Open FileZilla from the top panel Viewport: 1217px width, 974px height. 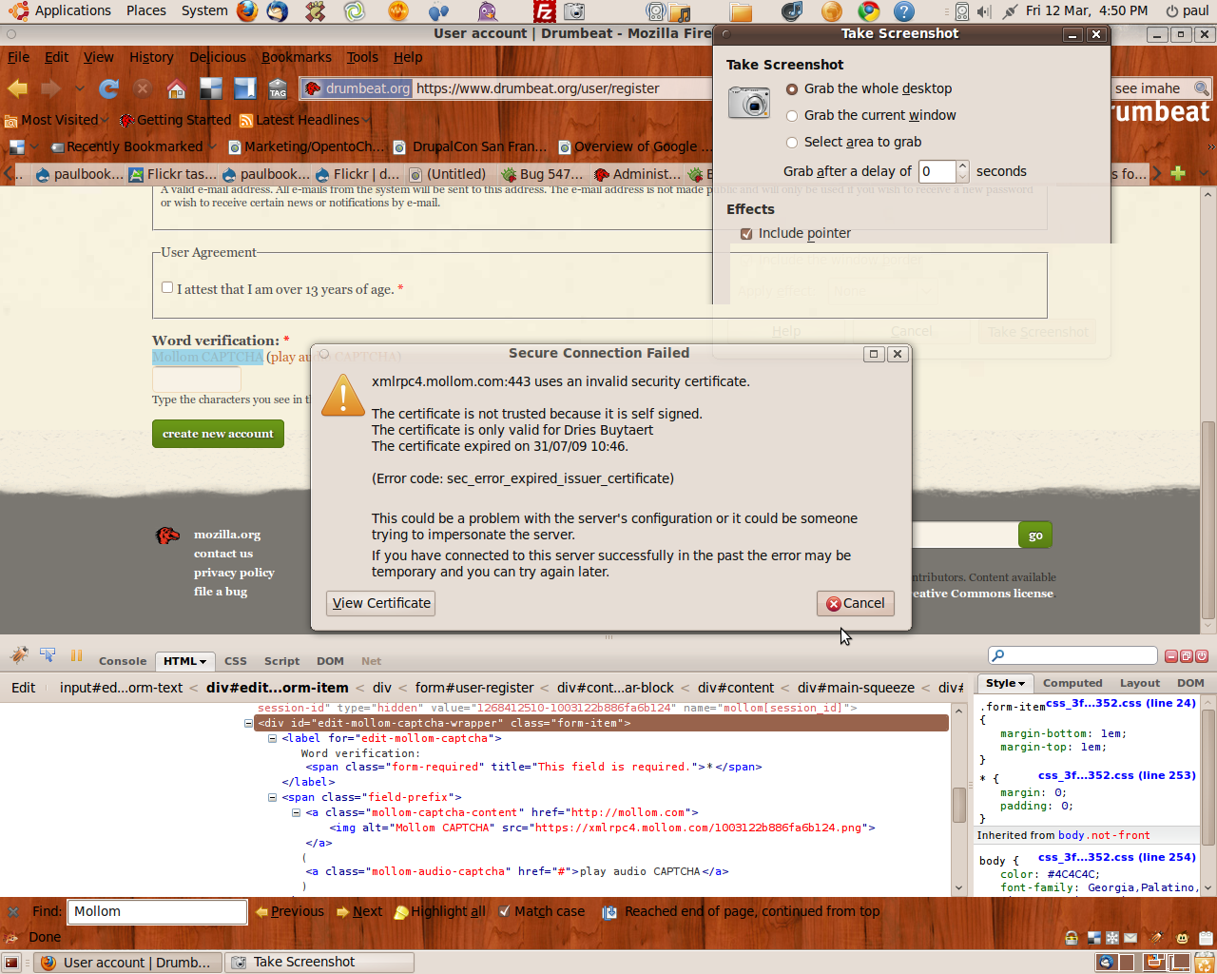pyautogui.click(x=545, y=11)
